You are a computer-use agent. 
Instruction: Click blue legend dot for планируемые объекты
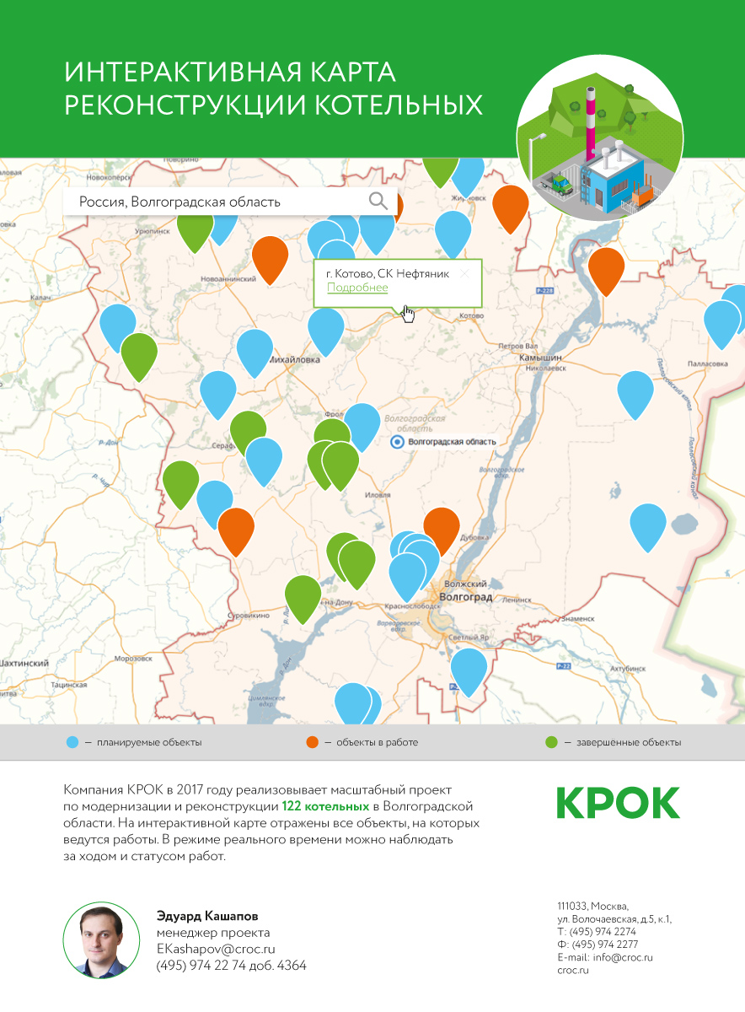(x=72, y=743)
